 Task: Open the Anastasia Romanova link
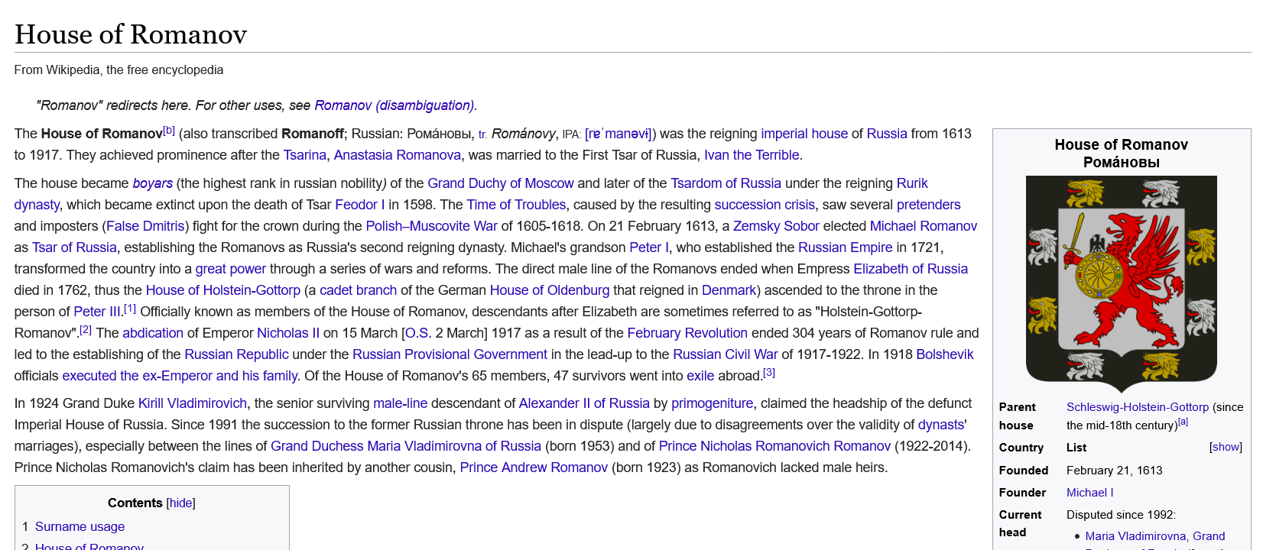point(398,155)
